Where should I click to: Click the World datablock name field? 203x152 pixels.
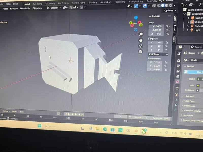[196, 60]
